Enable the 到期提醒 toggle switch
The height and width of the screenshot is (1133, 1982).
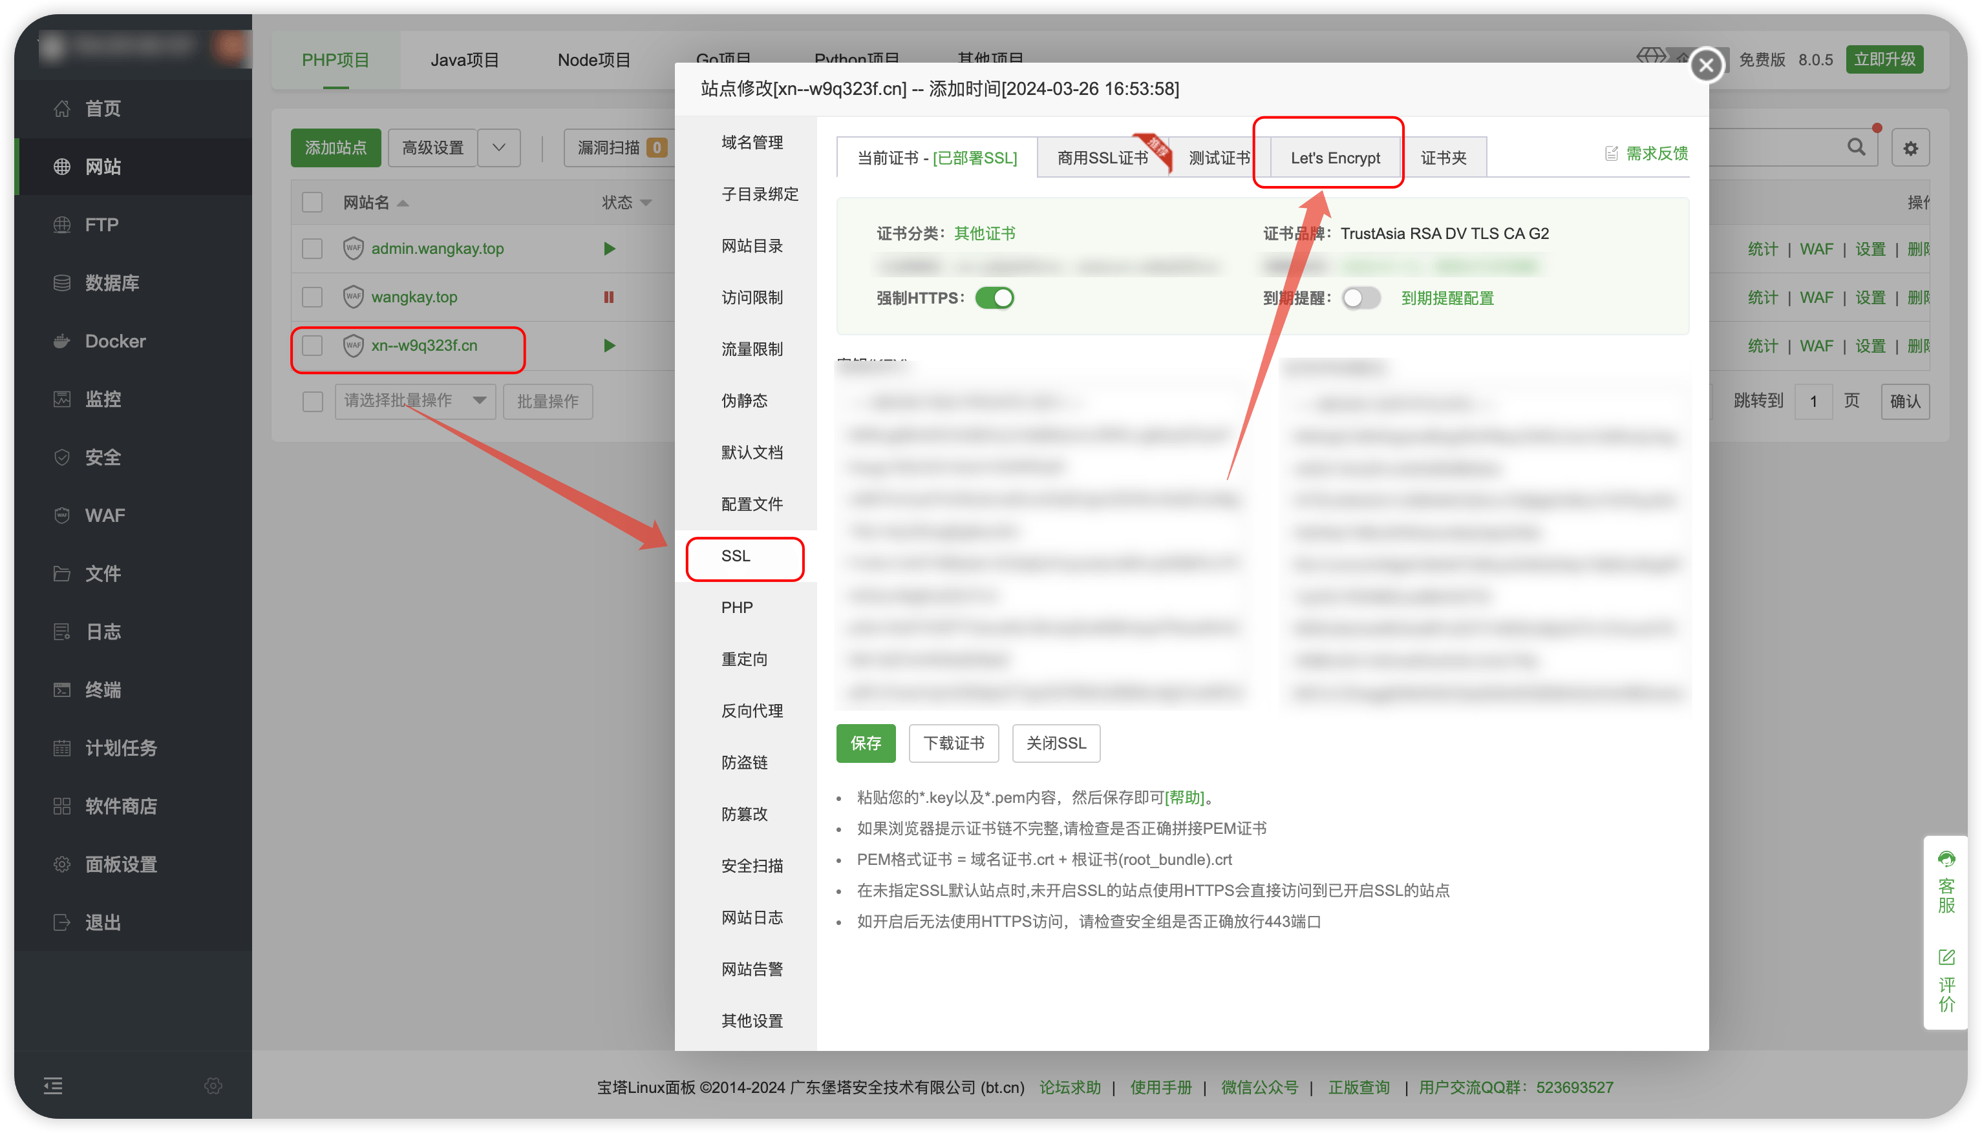click(x=1361, y=298)
